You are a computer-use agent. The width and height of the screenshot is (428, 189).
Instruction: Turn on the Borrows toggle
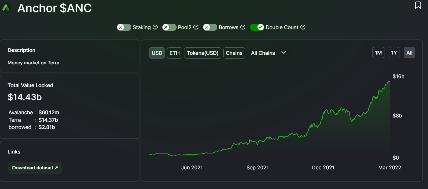click(x=210, y=27)
